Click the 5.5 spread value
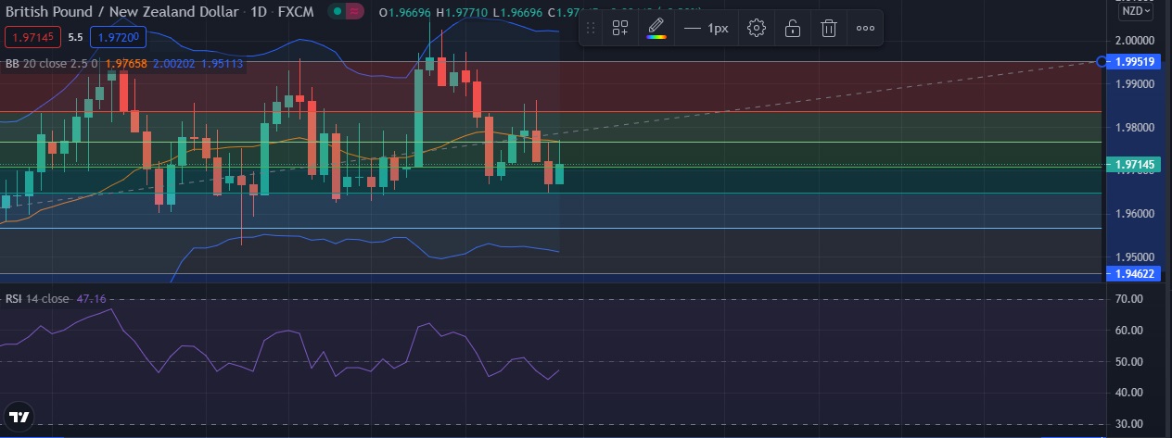 click(76, 37)
